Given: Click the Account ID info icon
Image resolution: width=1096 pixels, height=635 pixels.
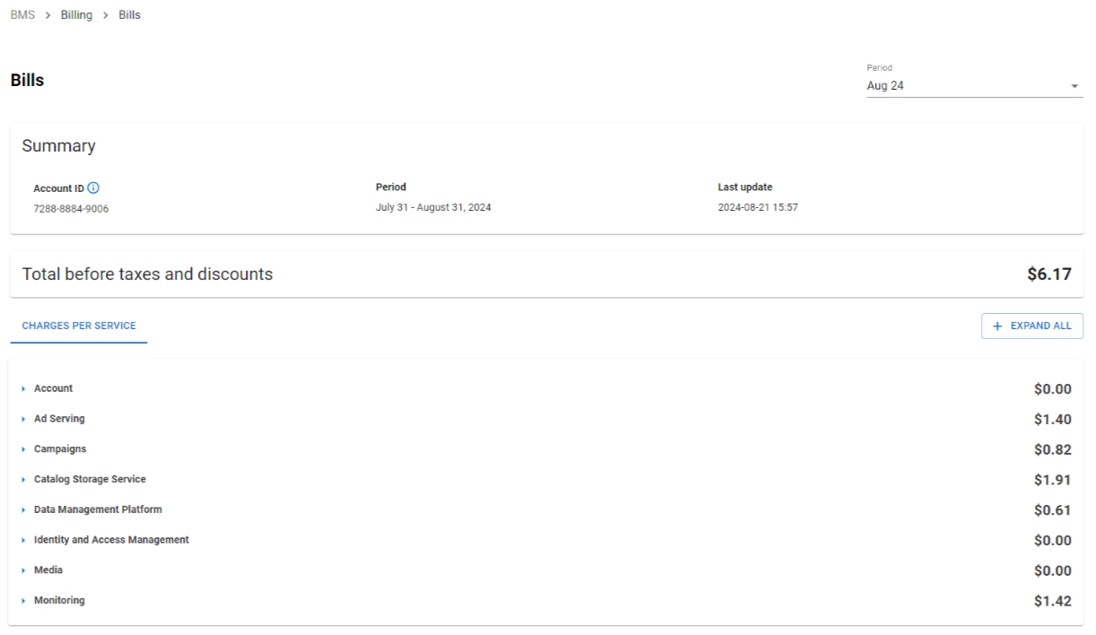Looking at the screenshot, I should [x=94, y=188].
